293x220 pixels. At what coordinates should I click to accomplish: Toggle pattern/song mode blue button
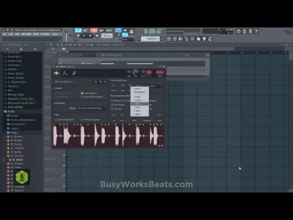click(78, 35)
